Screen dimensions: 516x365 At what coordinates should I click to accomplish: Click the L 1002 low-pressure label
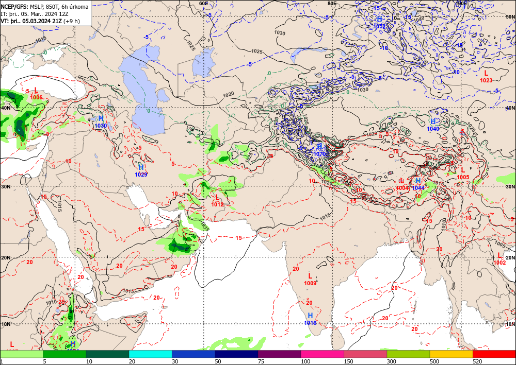(x=499, y=258)
